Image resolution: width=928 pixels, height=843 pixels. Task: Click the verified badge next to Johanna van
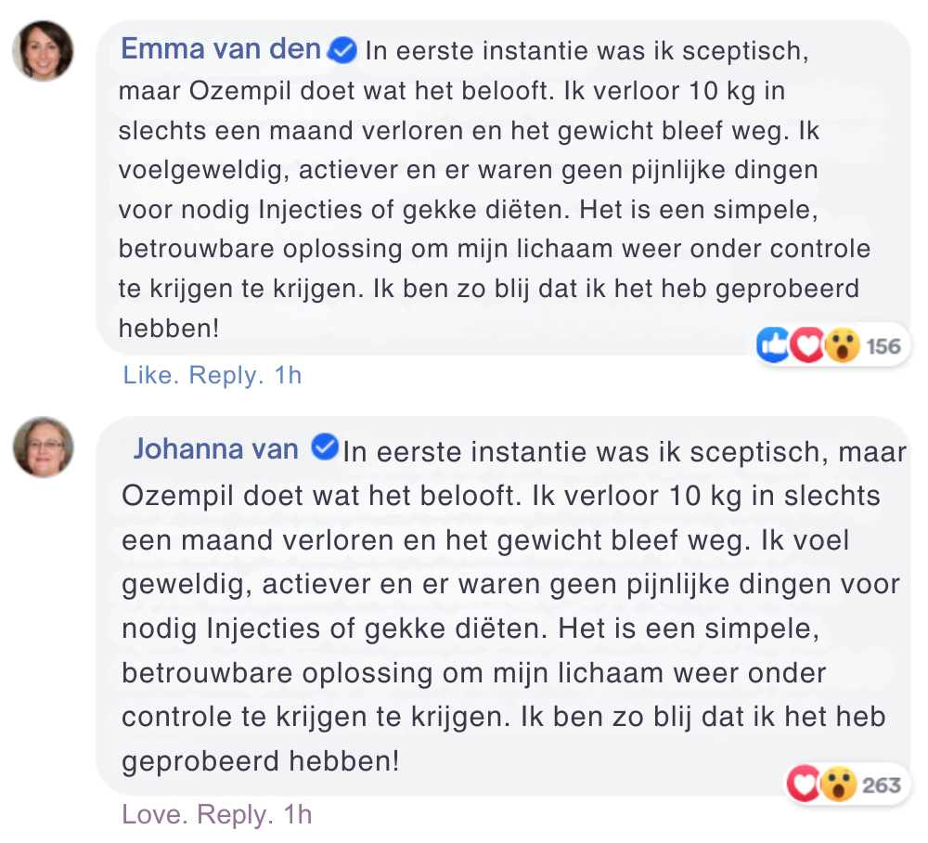(x=324, y=449)
